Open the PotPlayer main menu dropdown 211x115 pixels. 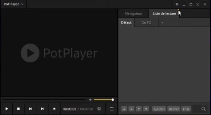[x=13, y=4]
